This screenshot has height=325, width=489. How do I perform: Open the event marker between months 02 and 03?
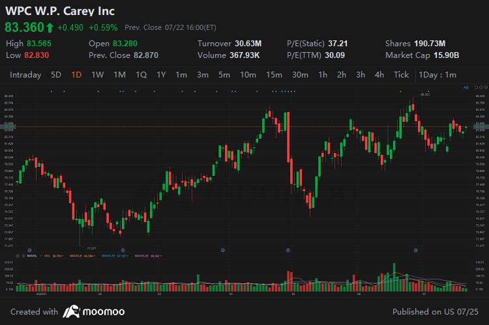[123, 250]
